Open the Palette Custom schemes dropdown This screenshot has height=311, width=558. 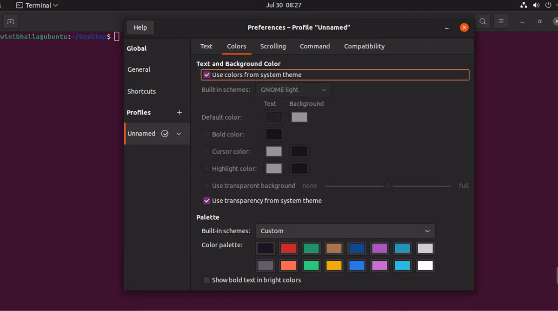(x=345, y=231)
